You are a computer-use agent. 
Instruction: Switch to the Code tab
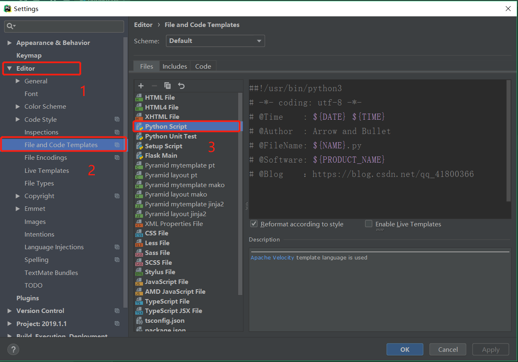pyautogui.click(x=203, y=66)
